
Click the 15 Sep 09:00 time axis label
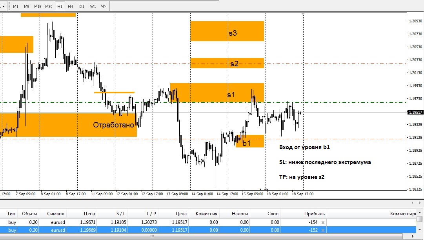click(x=252, y=194)
